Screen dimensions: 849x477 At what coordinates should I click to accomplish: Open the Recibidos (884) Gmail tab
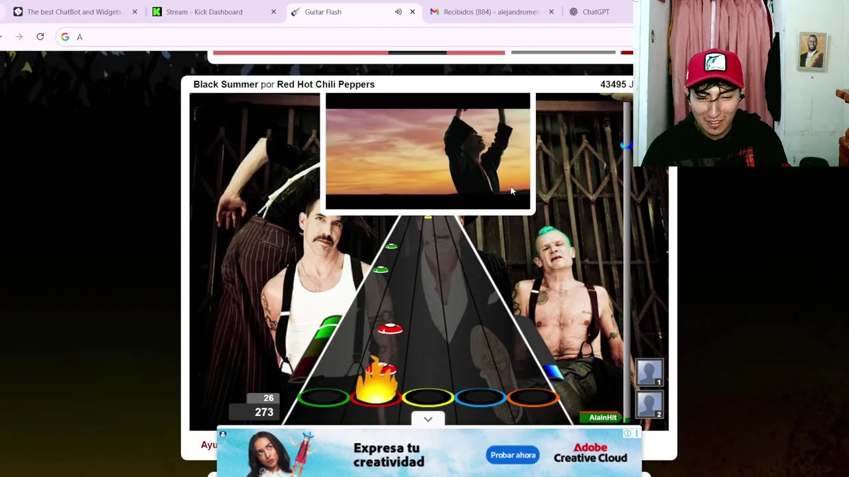[491, 12]
